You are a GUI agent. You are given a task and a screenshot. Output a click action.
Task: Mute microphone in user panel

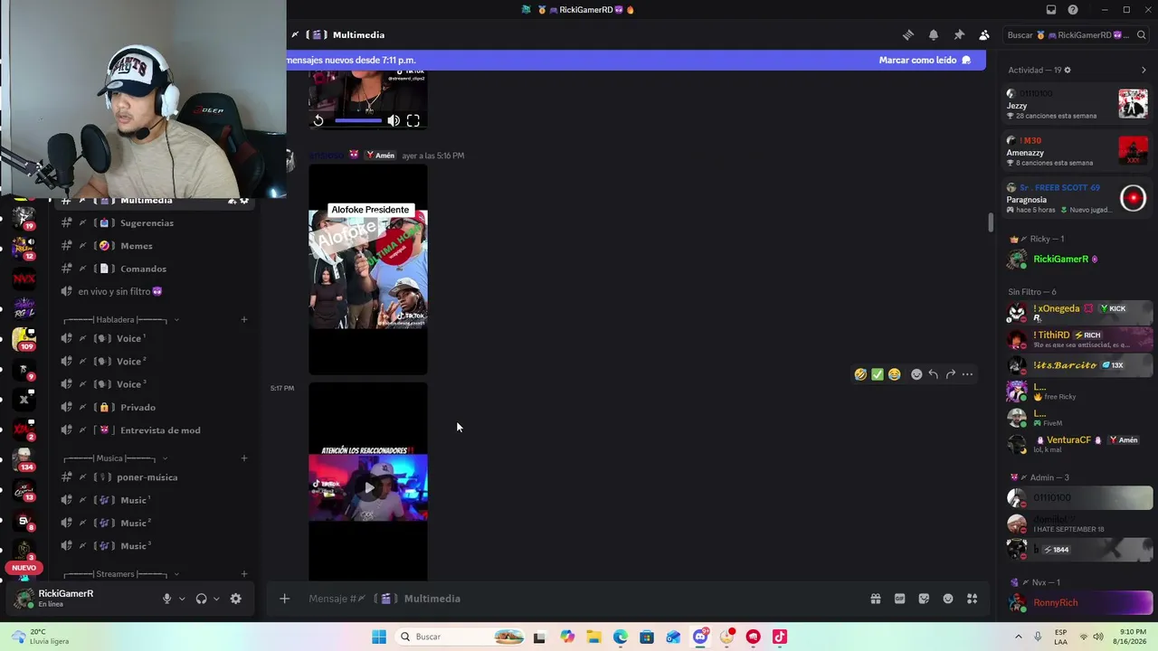[166, 599]
